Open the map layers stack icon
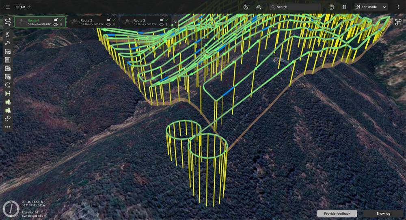The image size is (406, 220). pyautogui.click(x=344, y=7)
